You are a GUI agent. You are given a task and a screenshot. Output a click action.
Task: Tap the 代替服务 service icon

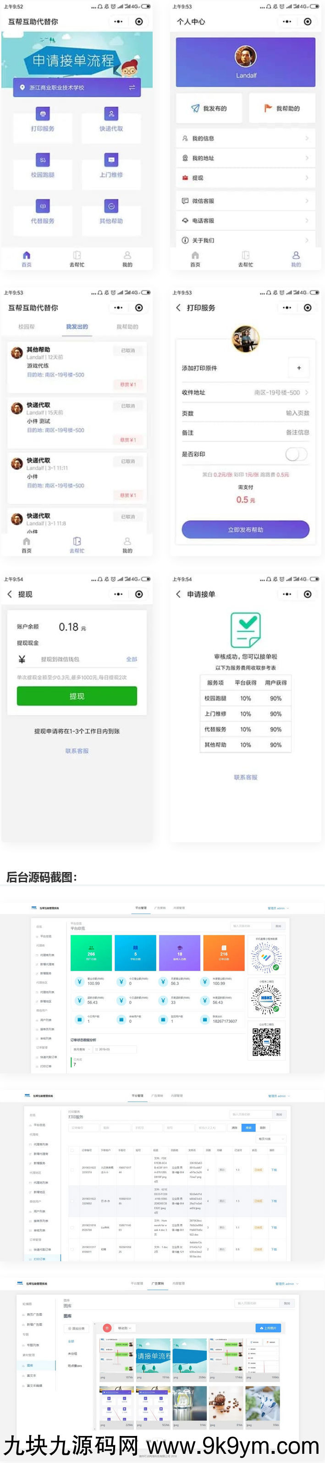click(43, 206)
